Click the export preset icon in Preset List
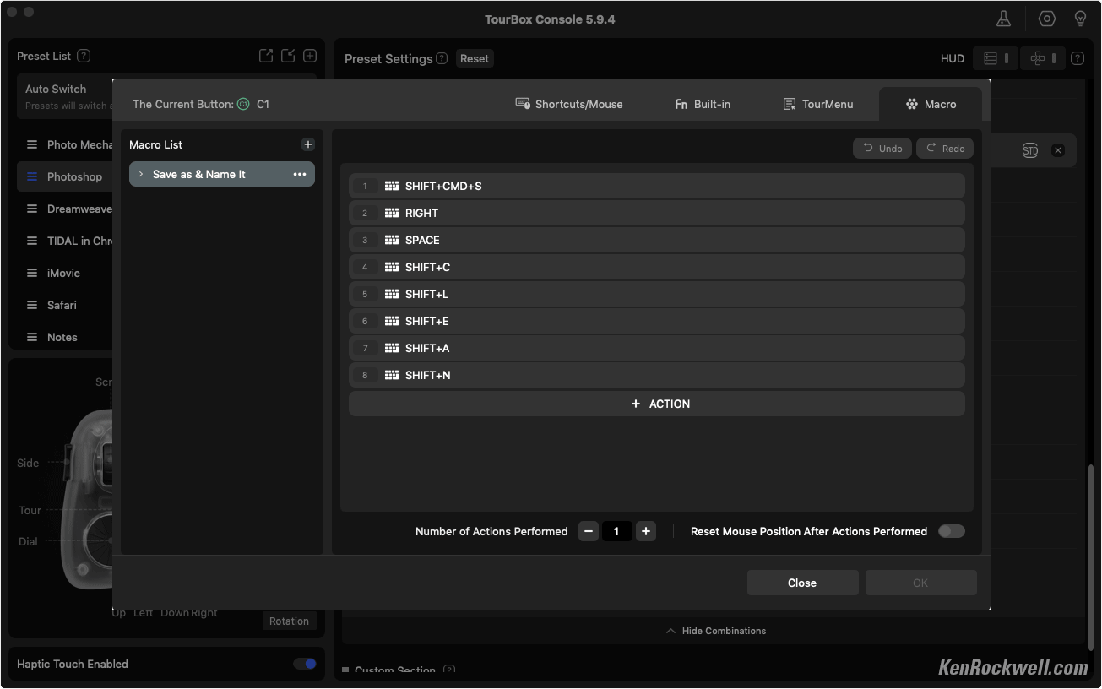Viewport: 1102px width, 689px height. (266, 56)
